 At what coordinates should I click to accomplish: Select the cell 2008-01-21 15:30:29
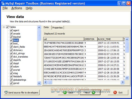tap(110, 76)
